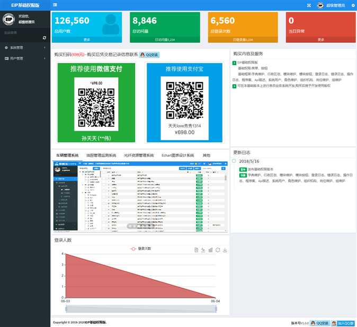
Task: Click the 推荐使用微信支付 banner text
Action: tap(96, 69)
